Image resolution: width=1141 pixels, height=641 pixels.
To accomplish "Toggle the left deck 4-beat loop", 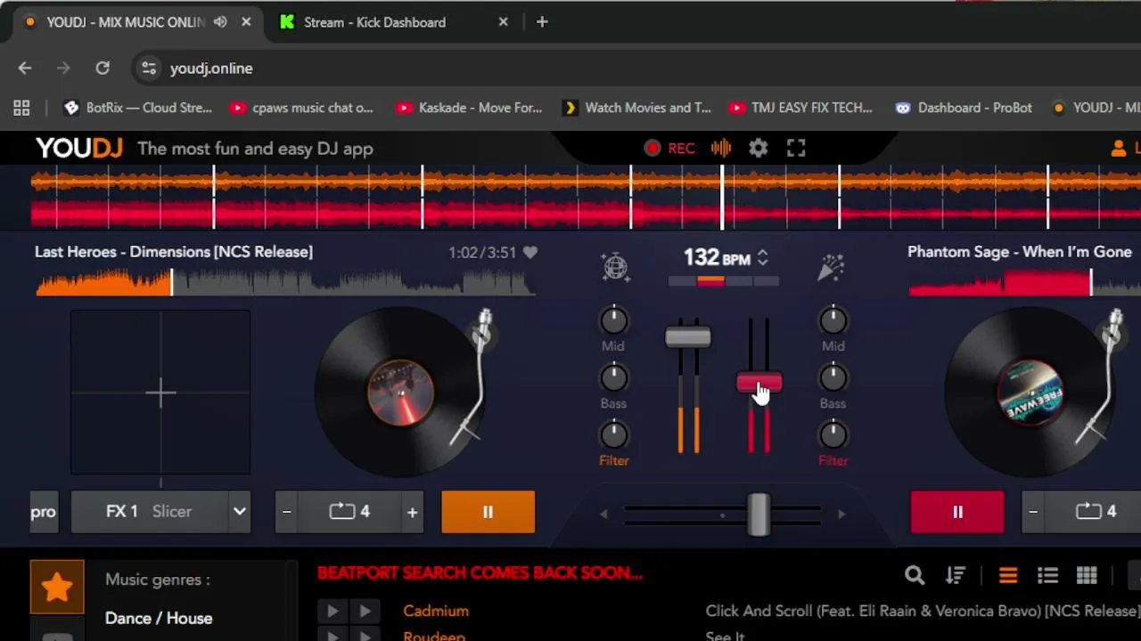I will point(349,512).
